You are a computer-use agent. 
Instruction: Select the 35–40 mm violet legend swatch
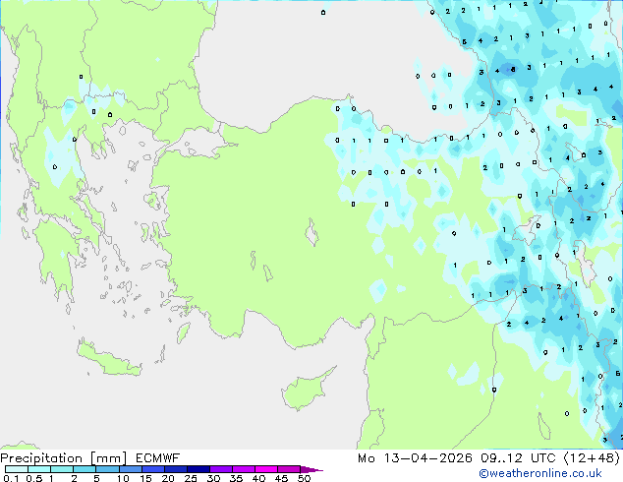[x=244, y=469]
